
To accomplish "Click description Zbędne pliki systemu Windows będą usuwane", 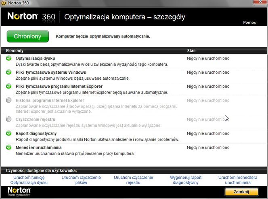I will tap(73, 79).
